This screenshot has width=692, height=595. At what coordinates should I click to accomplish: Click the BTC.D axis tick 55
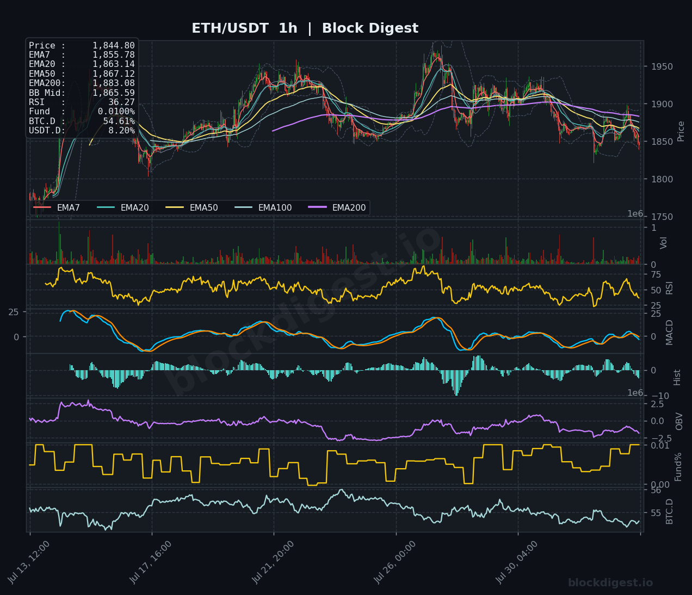coord(656,513)
